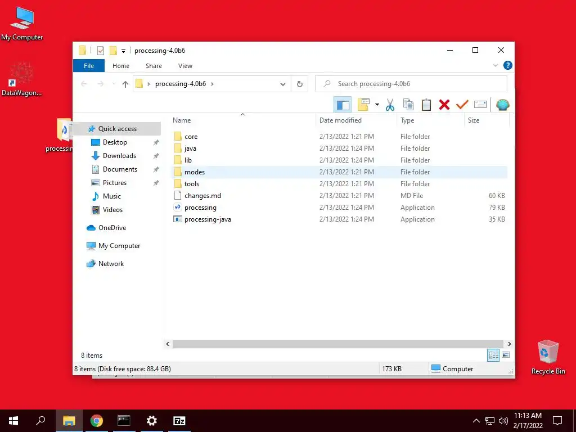Switch to Details view layout button
576x432 pixels.
(x=493, y=355)
